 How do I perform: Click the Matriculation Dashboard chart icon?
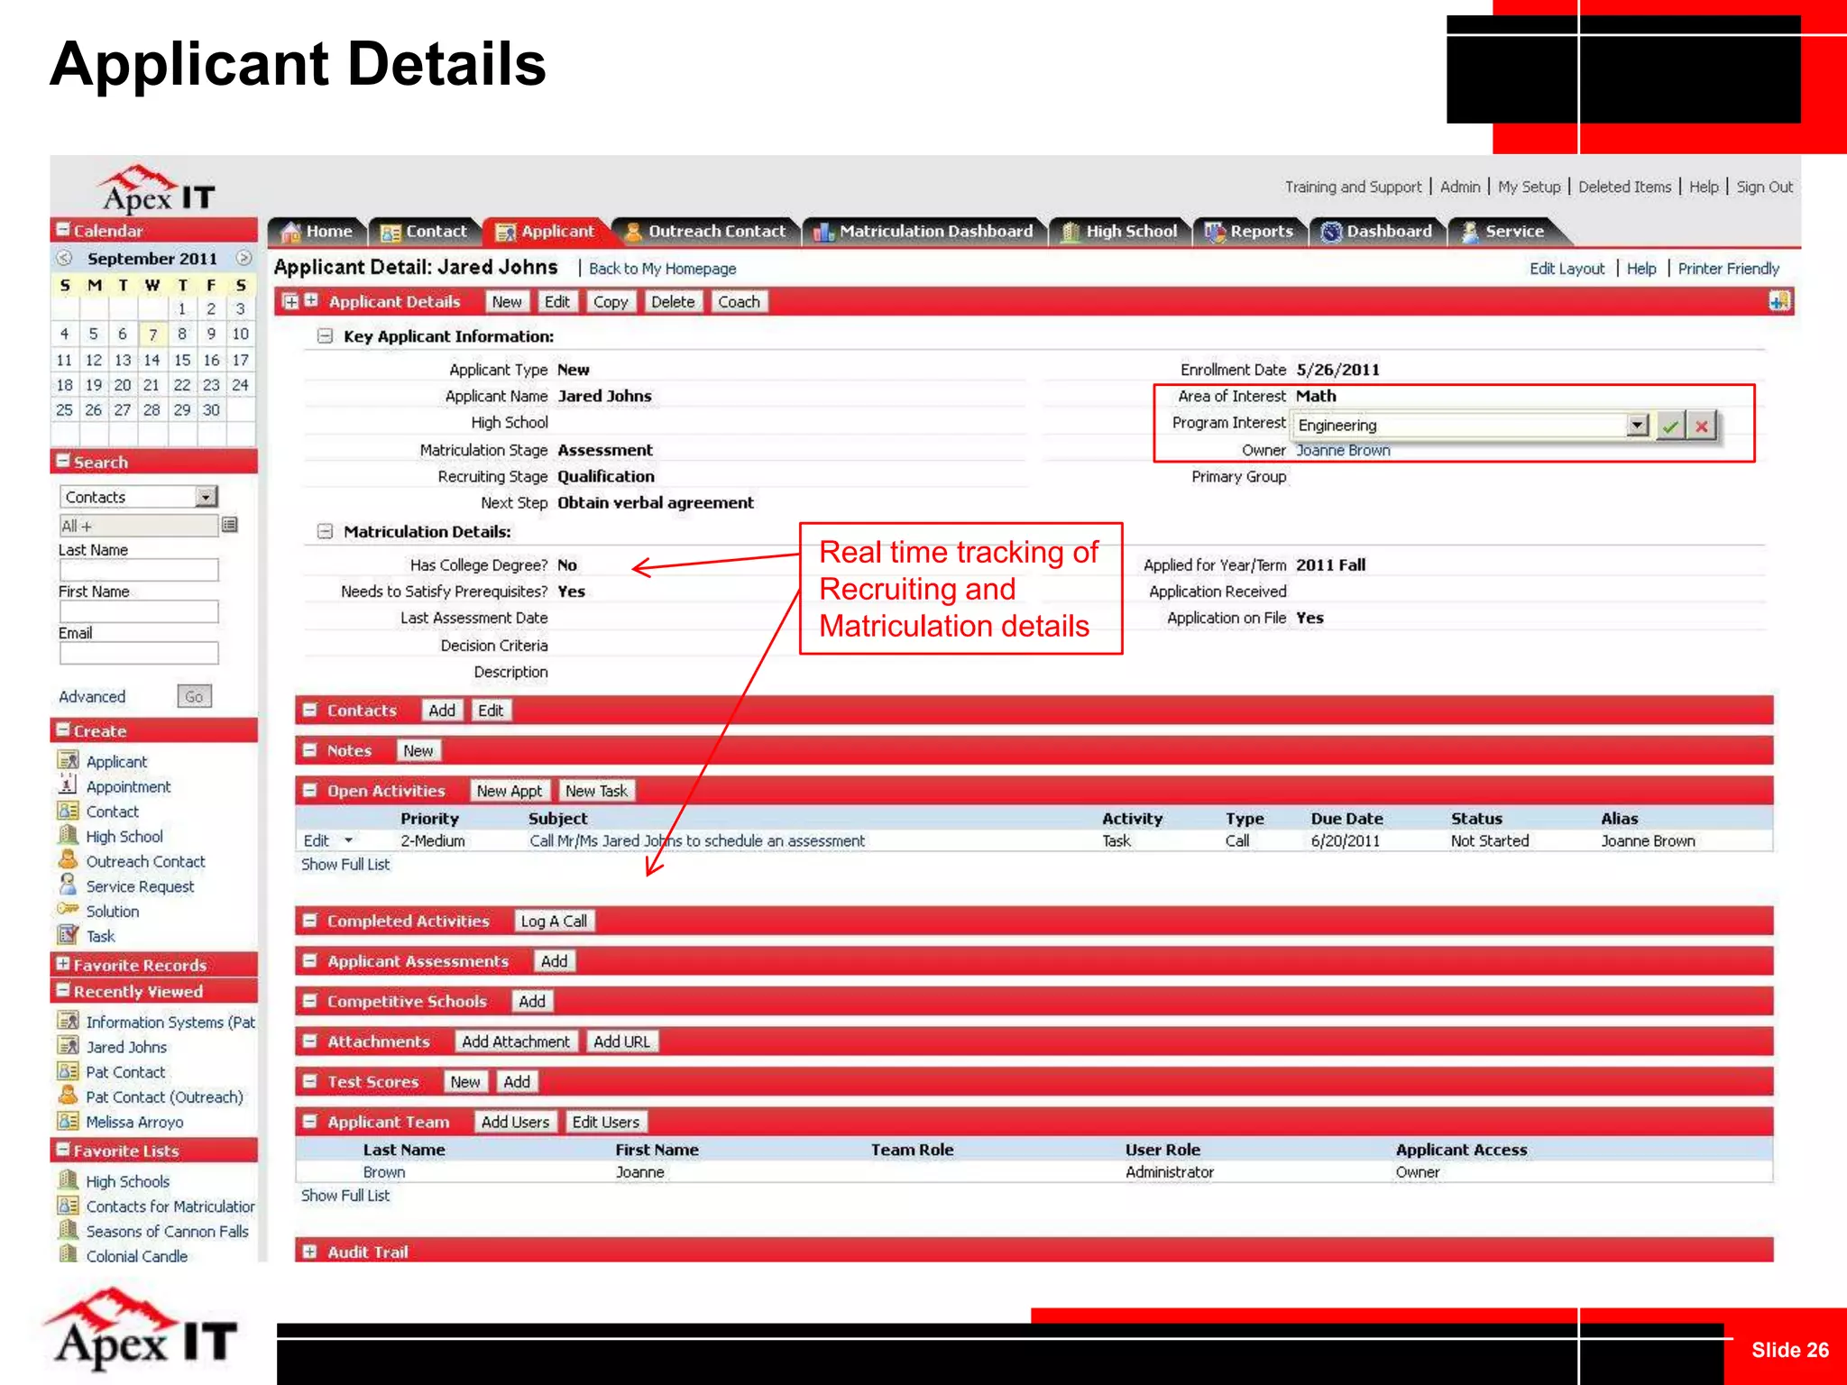point(823,233)
